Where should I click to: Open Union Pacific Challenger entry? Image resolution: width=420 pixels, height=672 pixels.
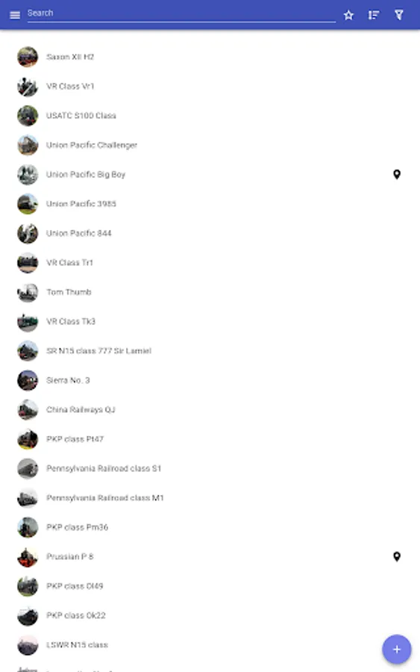(210, 146)
